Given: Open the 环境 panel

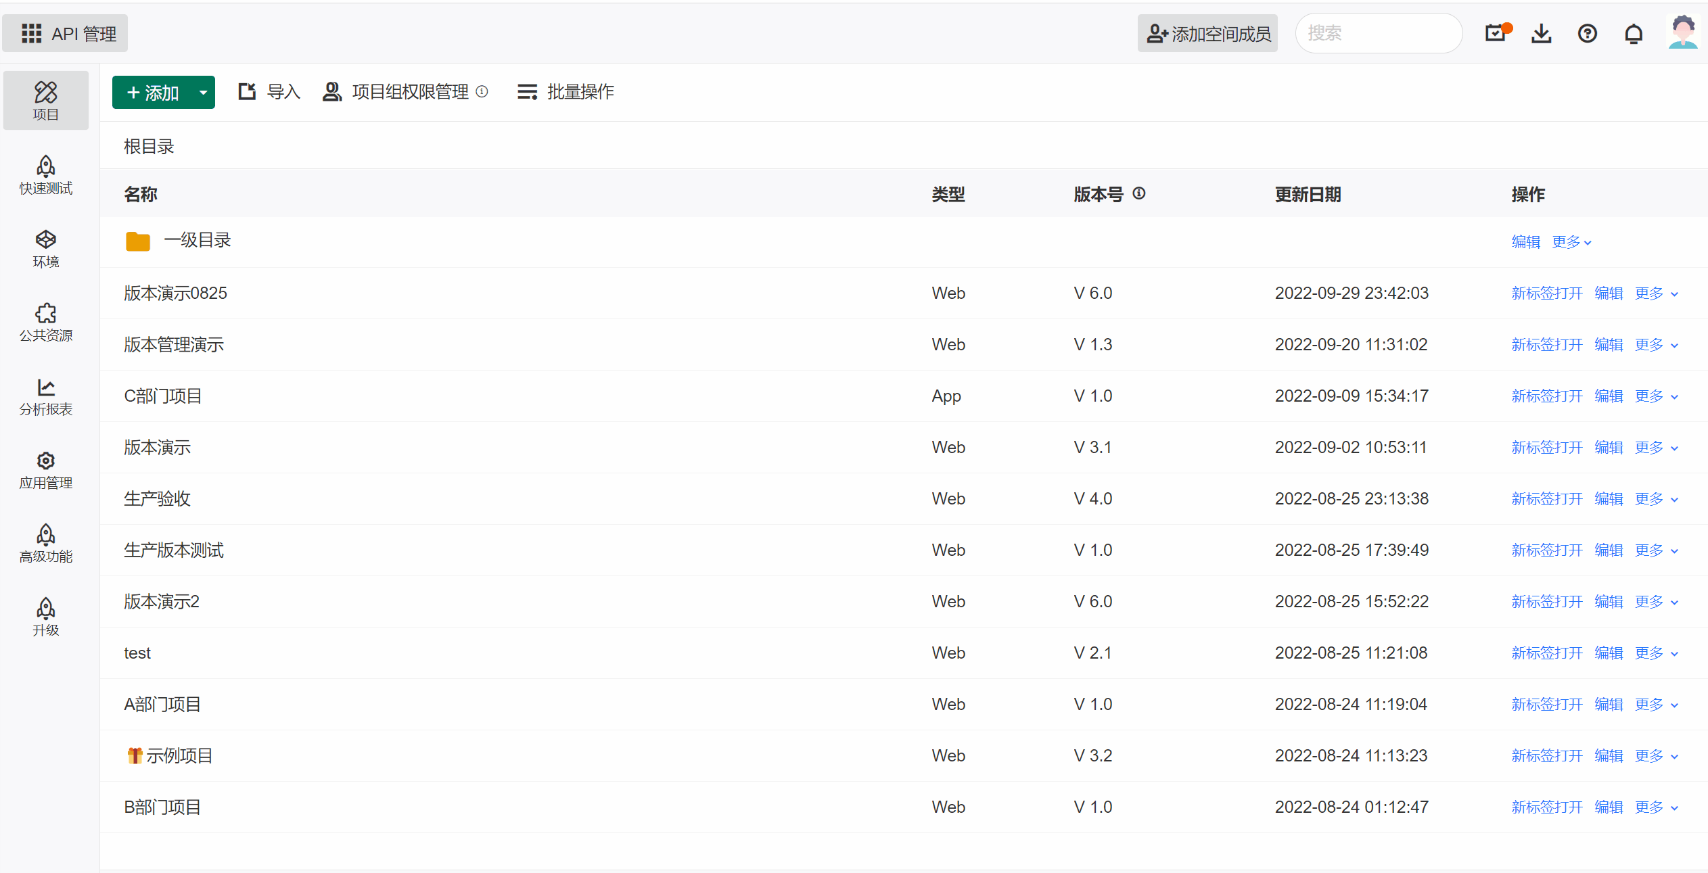Looking at the screenshot, I should pos(45,248).
